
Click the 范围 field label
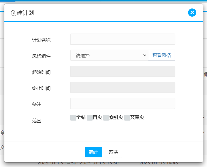coord(37,121)
